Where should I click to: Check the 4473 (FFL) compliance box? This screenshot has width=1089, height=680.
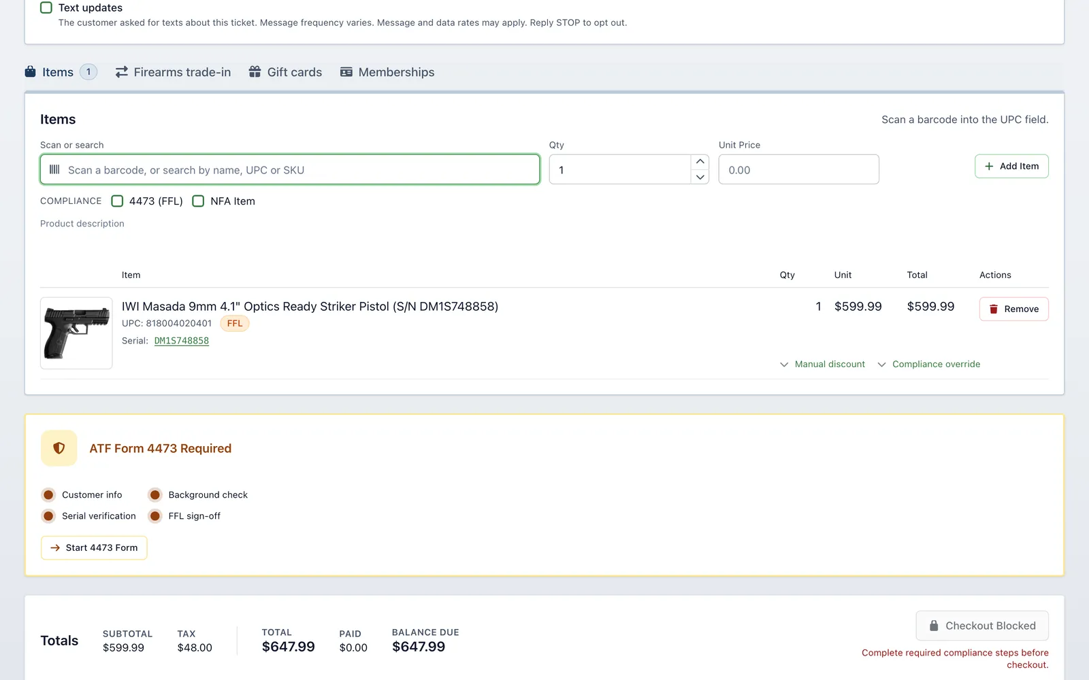click(x=117, y=201)
